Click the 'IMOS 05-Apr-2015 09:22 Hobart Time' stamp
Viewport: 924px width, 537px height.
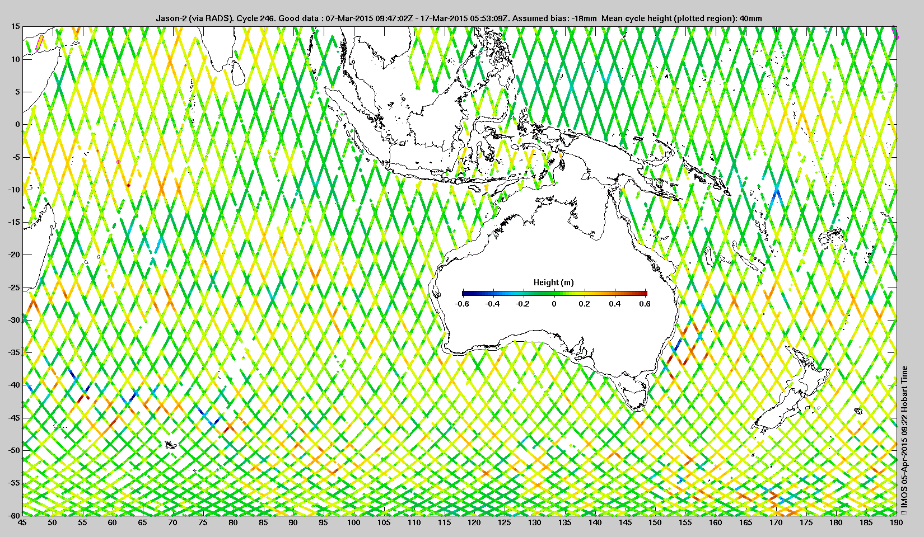point(904,440)
